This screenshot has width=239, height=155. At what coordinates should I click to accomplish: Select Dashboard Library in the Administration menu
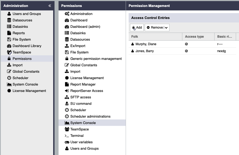[x=27, y=46]
